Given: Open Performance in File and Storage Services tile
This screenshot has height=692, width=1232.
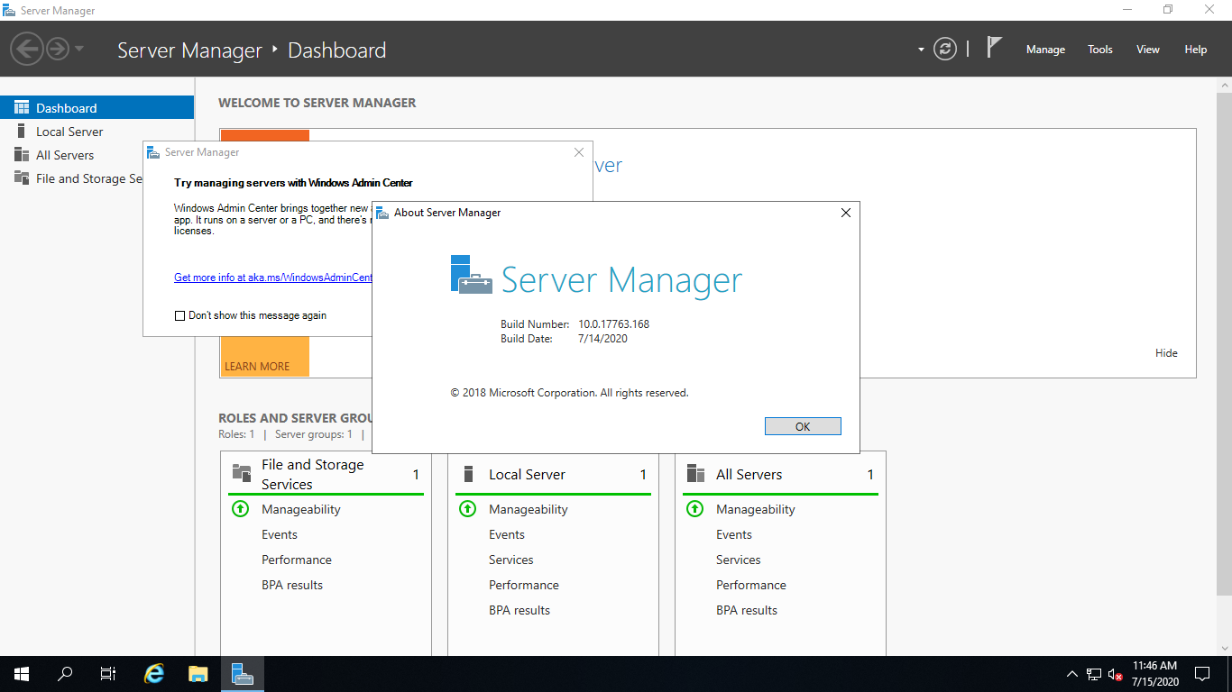Looking at the screenshot, I should [297, 560].
